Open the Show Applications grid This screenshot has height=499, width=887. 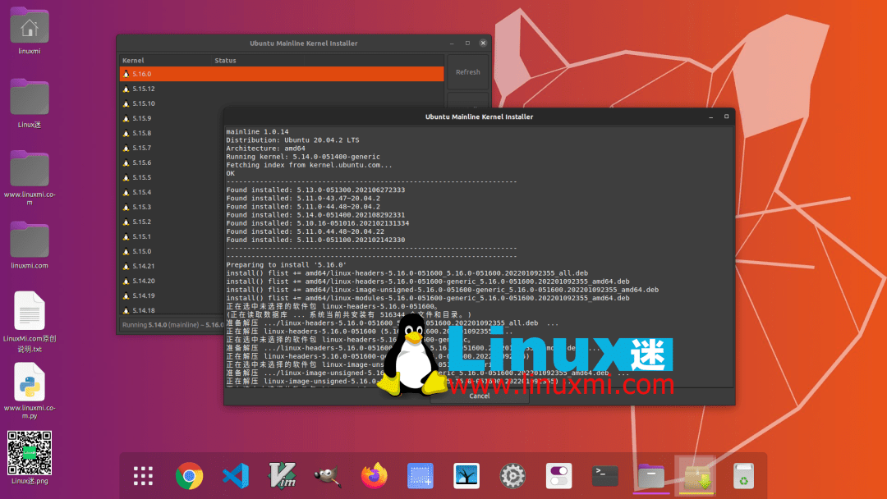tap(143, 476)
